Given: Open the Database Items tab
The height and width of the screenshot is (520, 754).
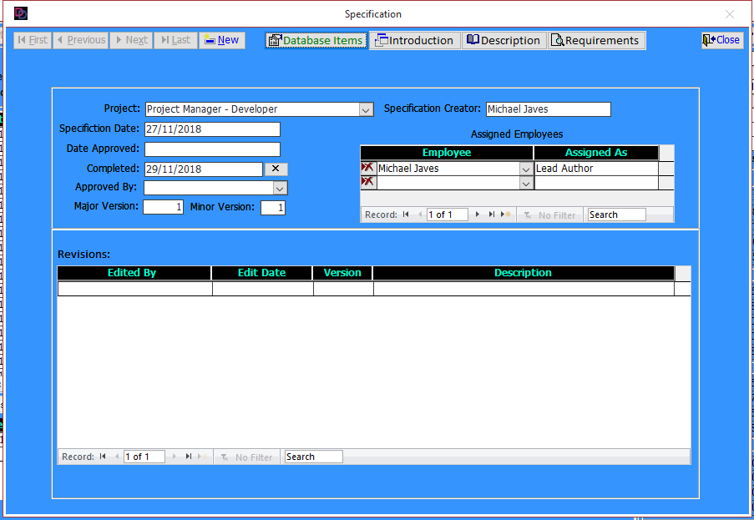Looking at the screenshot, I should point(316,40).
